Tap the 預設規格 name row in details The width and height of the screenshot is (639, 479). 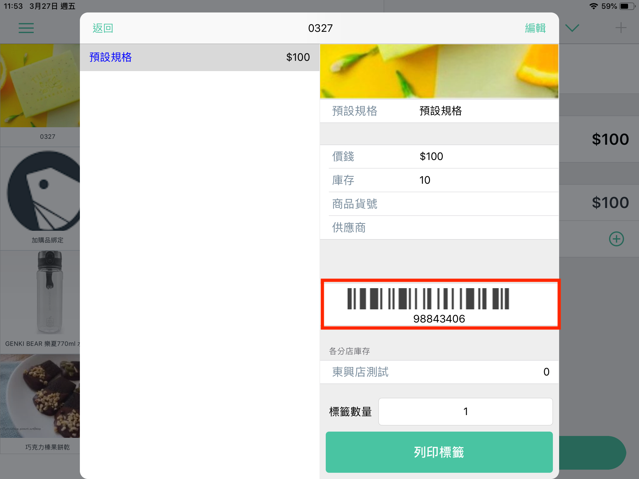439,111
